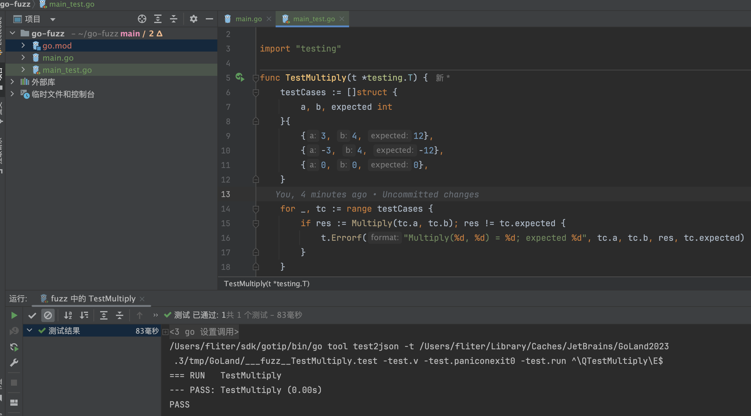Click run test gutter icon beside TestMultiply
The height and width of the screenshot is (416, 751).
pos(240,78)
